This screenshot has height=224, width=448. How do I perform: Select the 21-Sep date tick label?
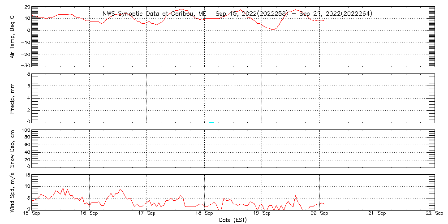377,214
